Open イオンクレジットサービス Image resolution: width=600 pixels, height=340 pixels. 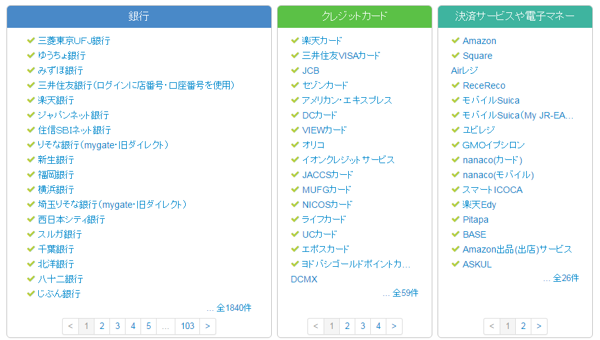348,160
